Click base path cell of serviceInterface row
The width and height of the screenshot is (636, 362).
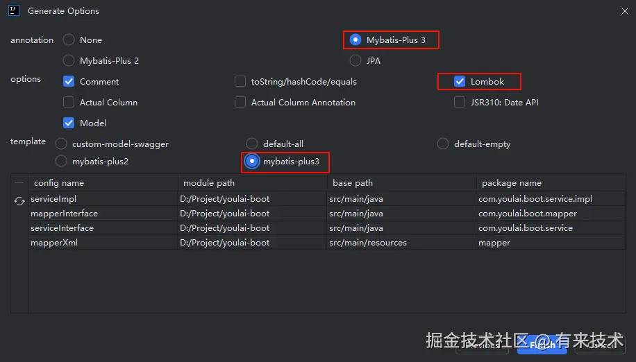[x=401, y=228]
